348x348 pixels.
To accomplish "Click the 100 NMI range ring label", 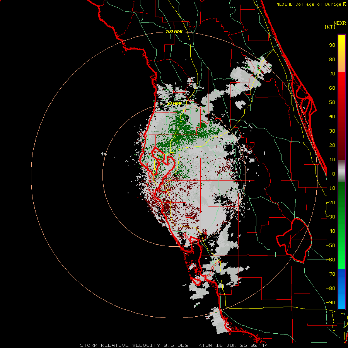I will (x=174, y=32).
